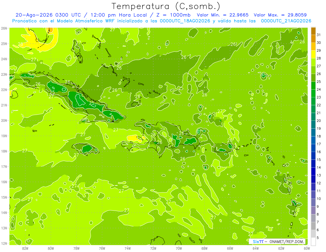This screenshot has width=326, height=252.
Task: Click the yellow legend swatch between 28 and 29
Action: [313, 54]
